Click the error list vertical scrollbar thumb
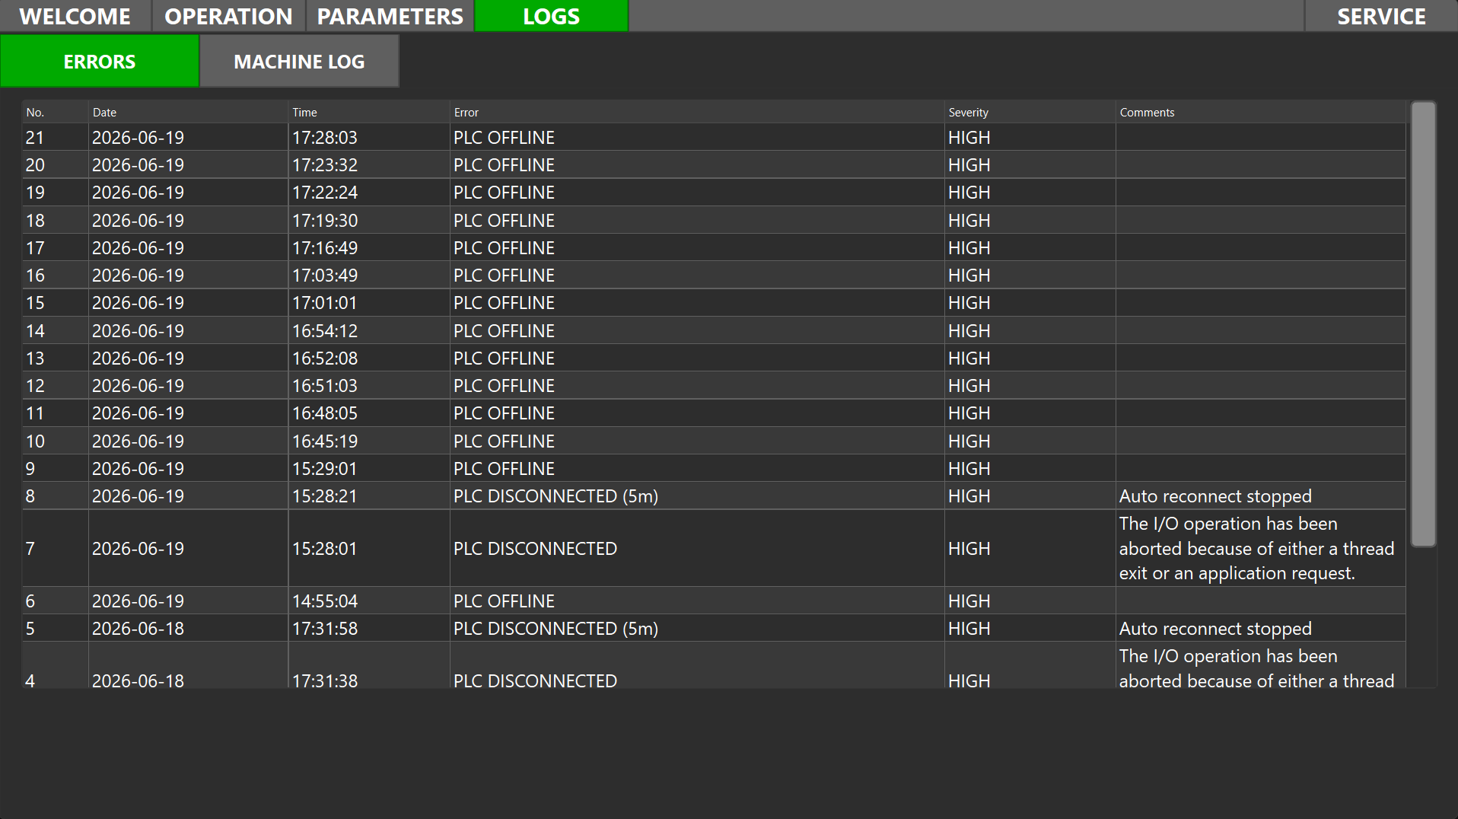1458x819 pixels. (1423, 323)
